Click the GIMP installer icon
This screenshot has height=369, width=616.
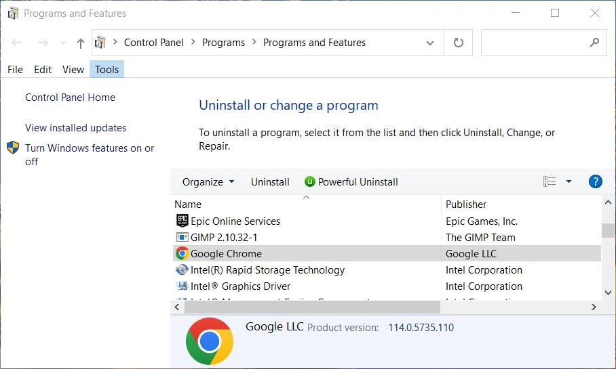point(182,237)
